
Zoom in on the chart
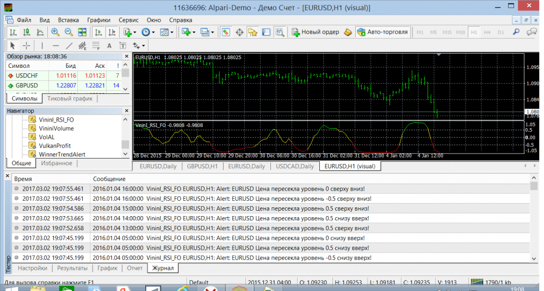[55, 32]
